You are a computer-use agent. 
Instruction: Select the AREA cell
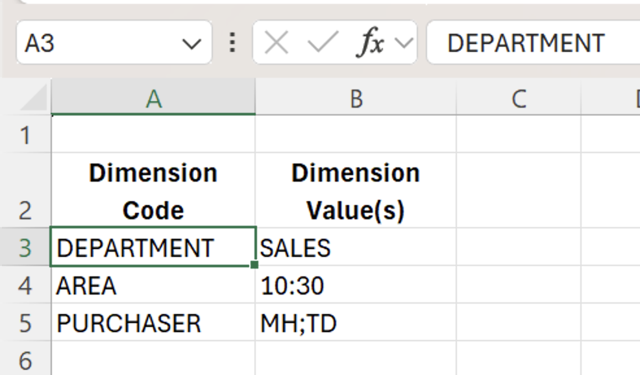coord(153,285)
